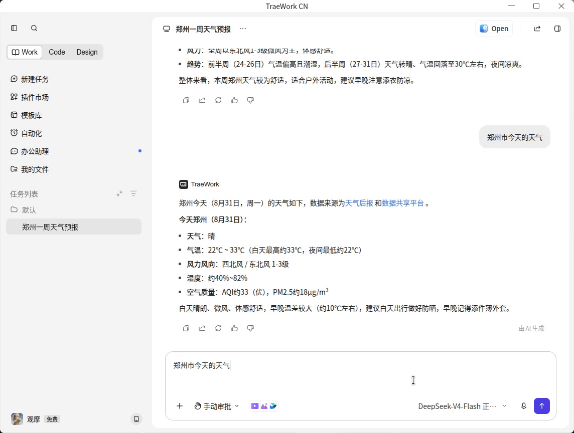The width and height of the screenshot is (574, 433).
Task: Add attachment with plus icon
Action: coord(180,406)
